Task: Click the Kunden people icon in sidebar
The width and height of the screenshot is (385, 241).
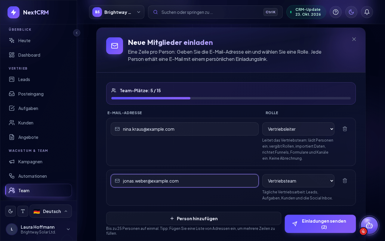Action: [12, 123]
